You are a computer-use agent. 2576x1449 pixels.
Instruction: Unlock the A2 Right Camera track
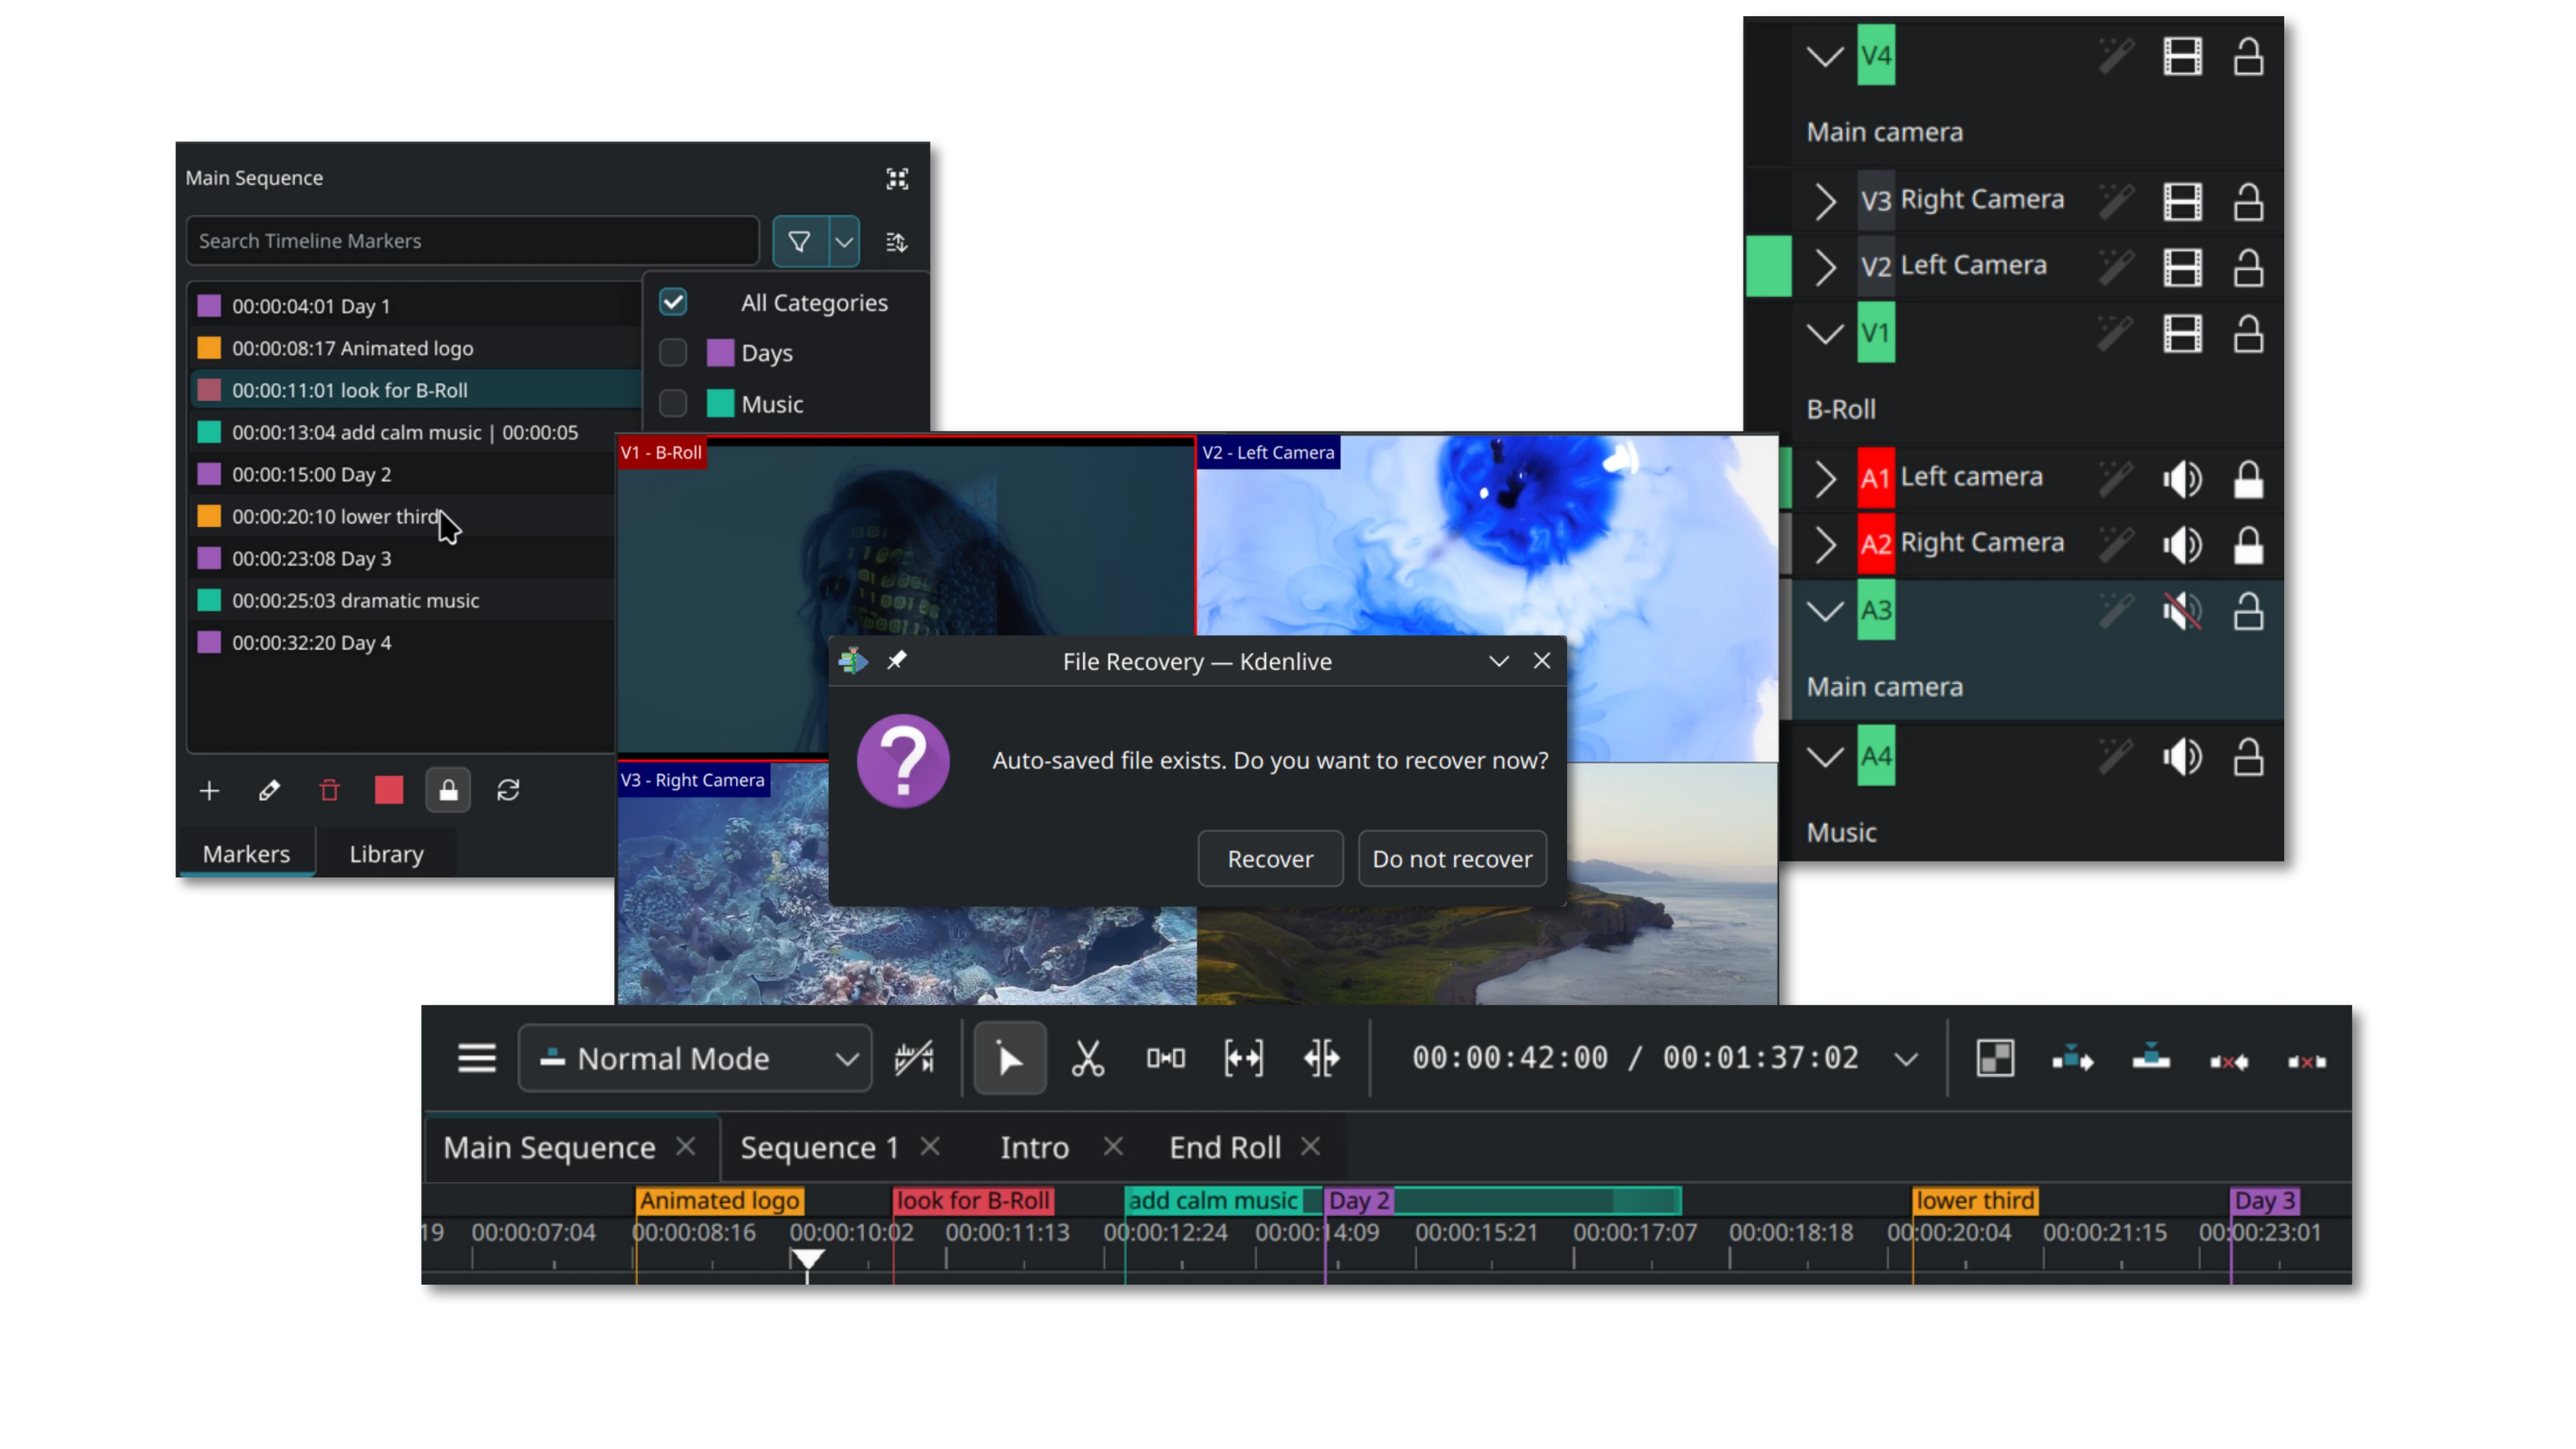pyautogui.click(x=2248, y=545)
